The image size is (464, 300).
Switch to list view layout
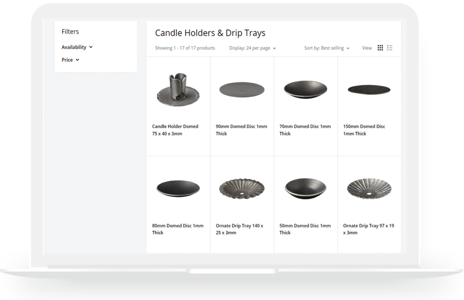(x=390, y=48)
